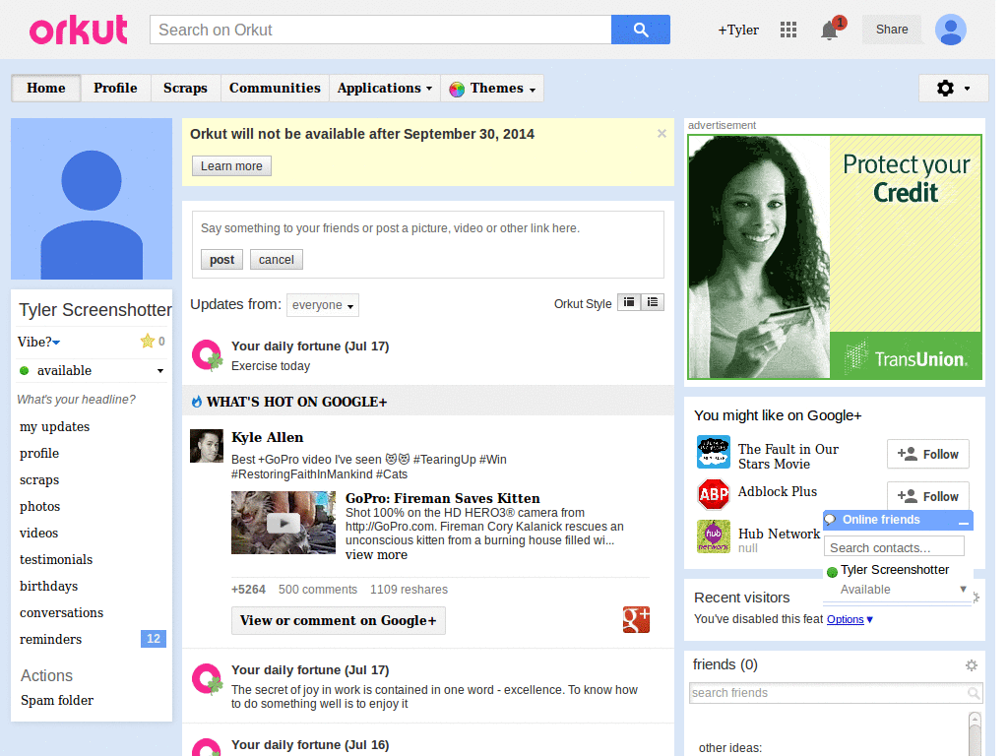Screen dimensions: 1008x756
Task: Click the search friends magnifier icon
Action: point(974,693)
